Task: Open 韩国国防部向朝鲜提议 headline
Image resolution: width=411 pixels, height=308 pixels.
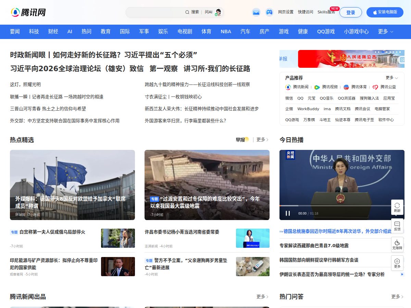Action: pos(319,260)
